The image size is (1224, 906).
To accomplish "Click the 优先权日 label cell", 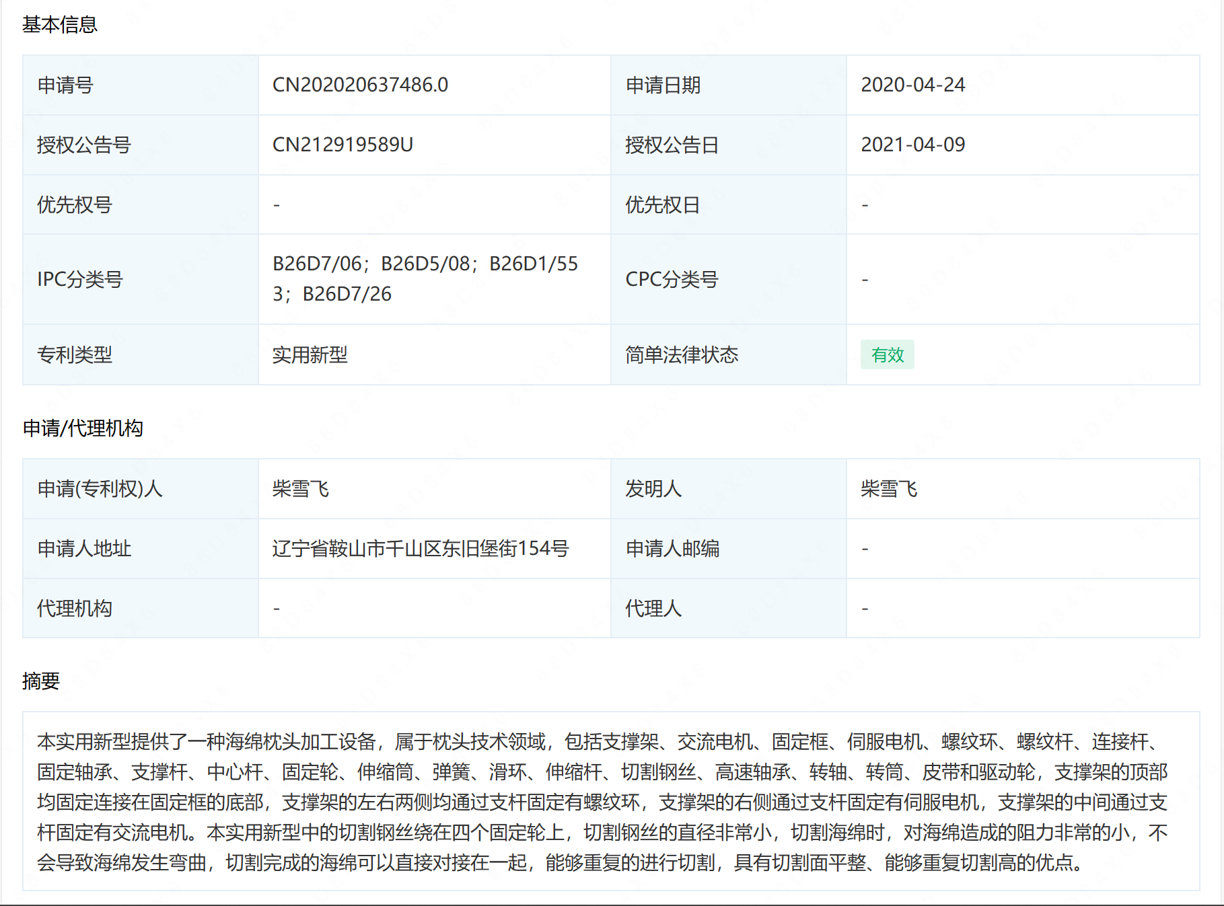I will coord(729,205).
